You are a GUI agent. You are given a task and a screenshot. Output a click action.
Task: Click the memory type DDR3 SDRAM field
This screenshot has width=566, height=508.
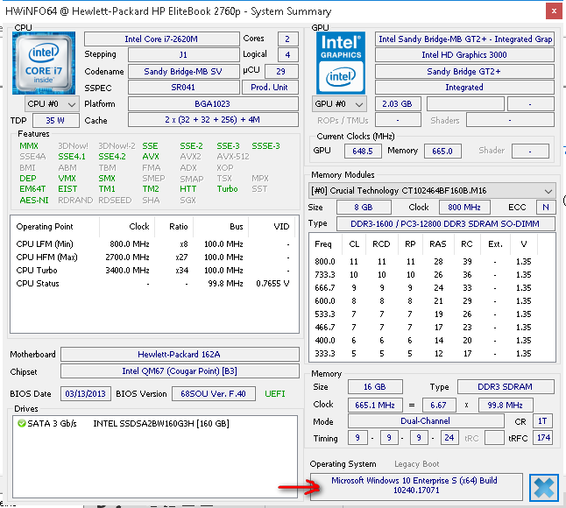506,387
